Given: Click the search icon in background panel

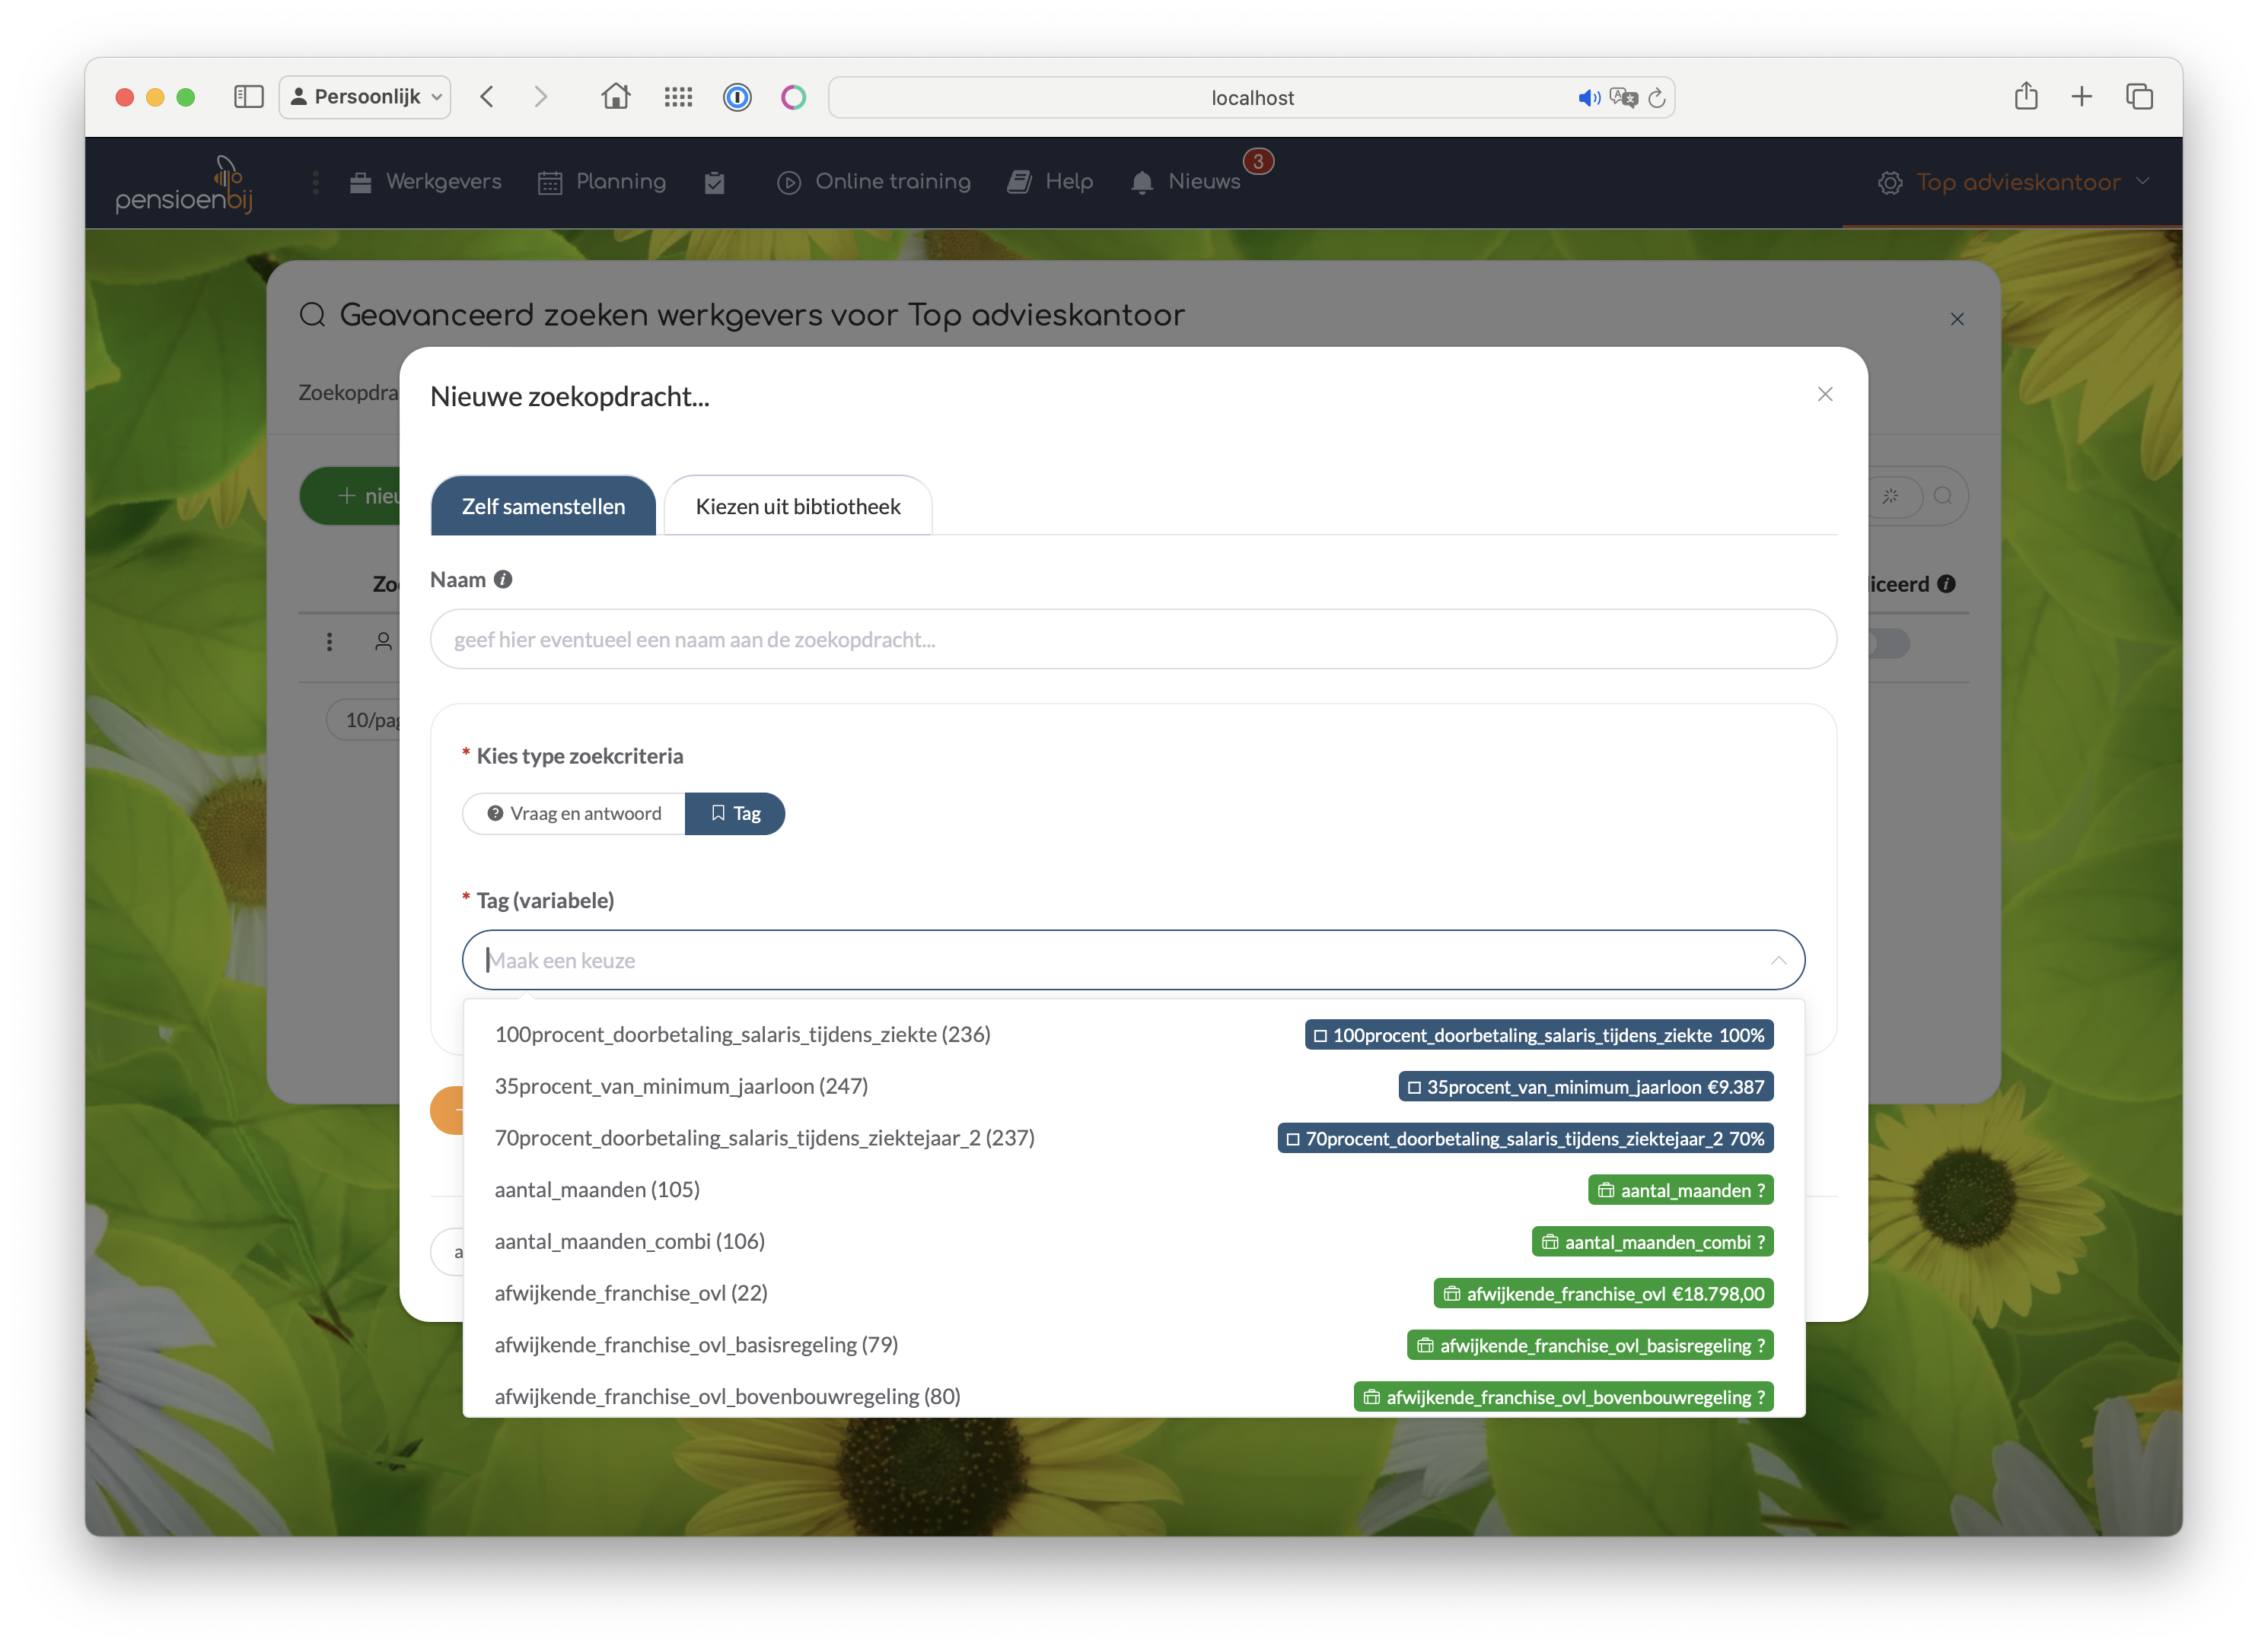Looking at the screenshot, I should (1943, 496).
